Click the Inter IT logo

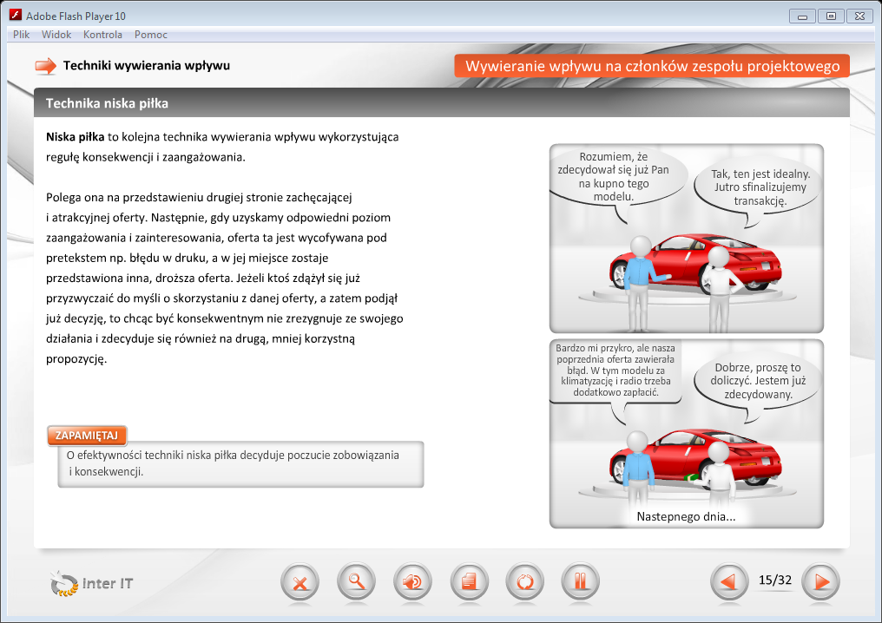[91, 583]
